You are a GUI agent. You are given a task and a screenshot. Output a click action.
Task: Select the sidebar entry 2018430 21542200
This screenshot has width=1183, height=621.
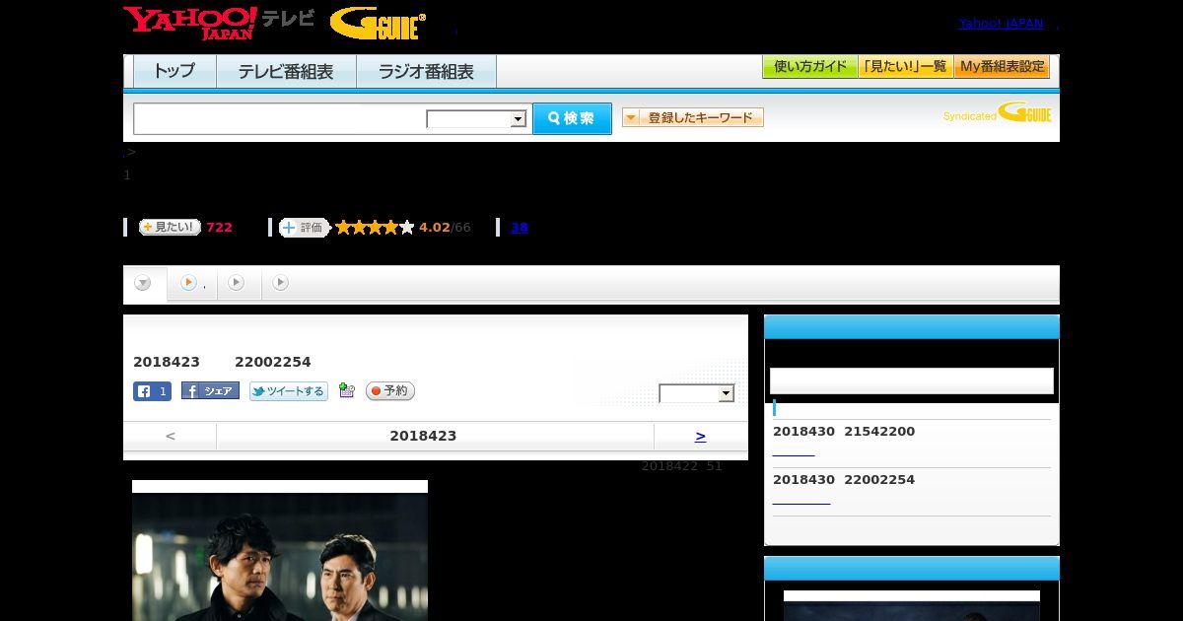tap(844, 432)
